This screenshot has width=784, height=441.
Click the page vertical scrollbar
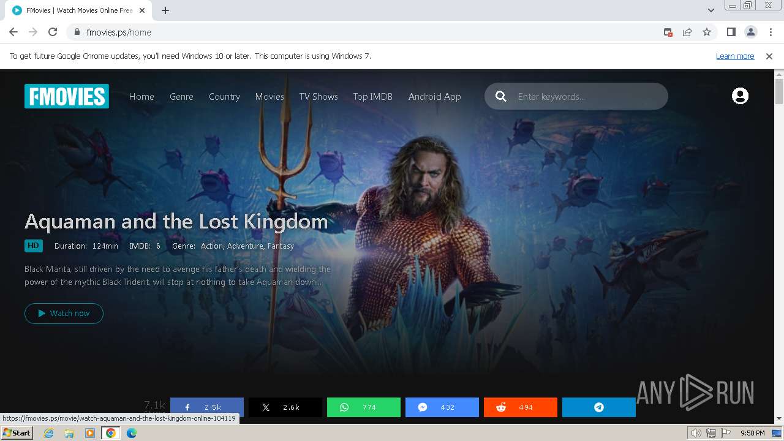pyautogui.click(x=779, y=92)
